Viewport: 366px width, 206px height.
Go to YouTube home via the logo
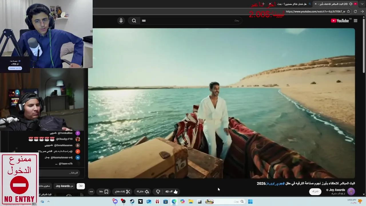(340, 21)
